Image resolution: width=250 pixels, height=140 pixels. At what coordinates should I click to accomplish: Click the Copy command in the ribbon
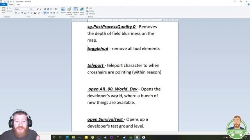pyautogui.click(x=9, y=11)
